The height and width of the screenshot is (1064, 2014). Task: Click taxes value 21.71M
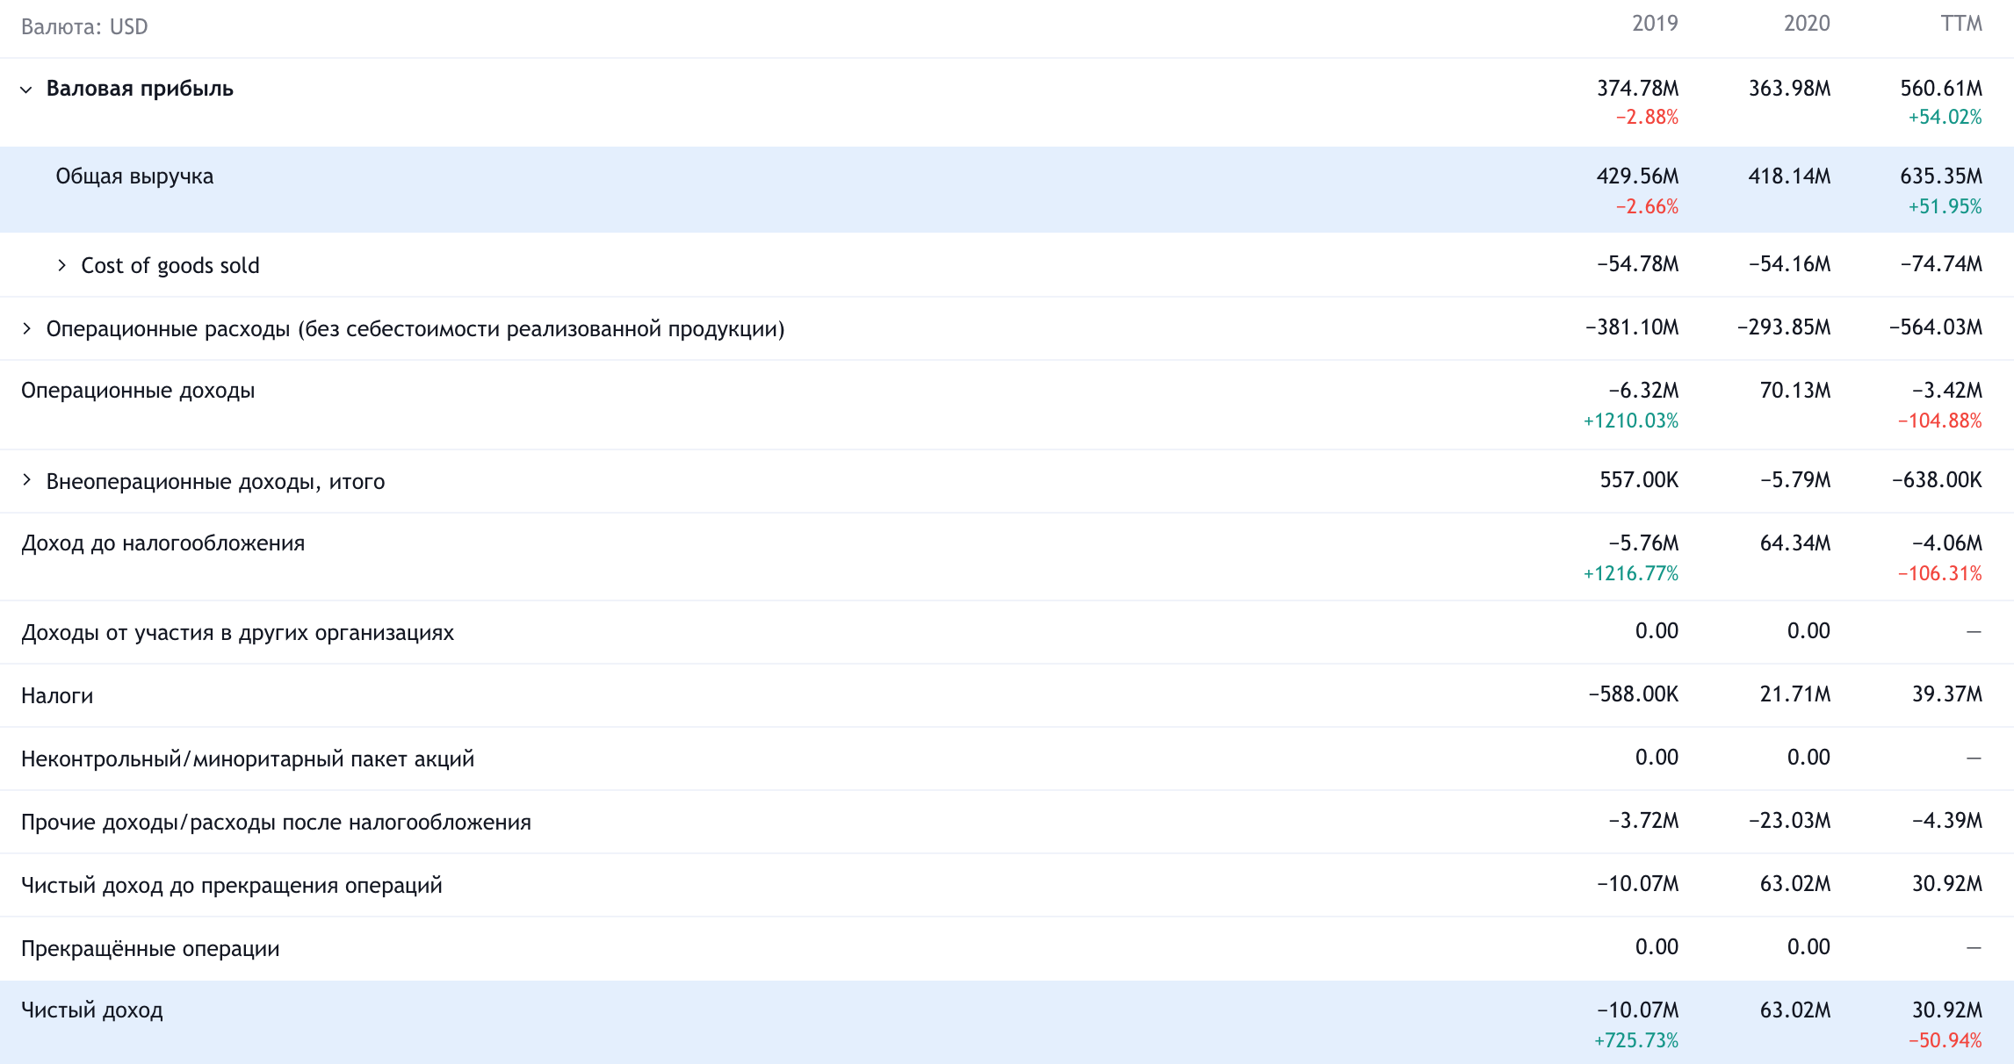1795,694
